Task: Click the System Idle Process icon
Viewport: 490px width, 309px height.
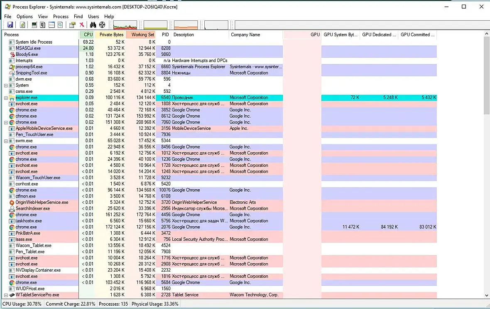Action: tap(12, 42)
